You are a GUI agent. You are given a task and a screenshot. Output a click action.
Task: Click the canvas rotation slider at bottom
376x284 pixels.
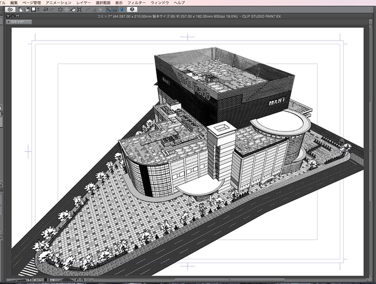tap(66, 280)
